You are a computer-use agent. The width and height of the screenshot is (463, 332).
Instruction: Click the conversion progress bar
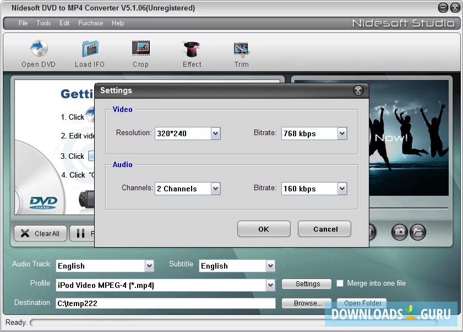pyautogui.click(x=233, y=322)
